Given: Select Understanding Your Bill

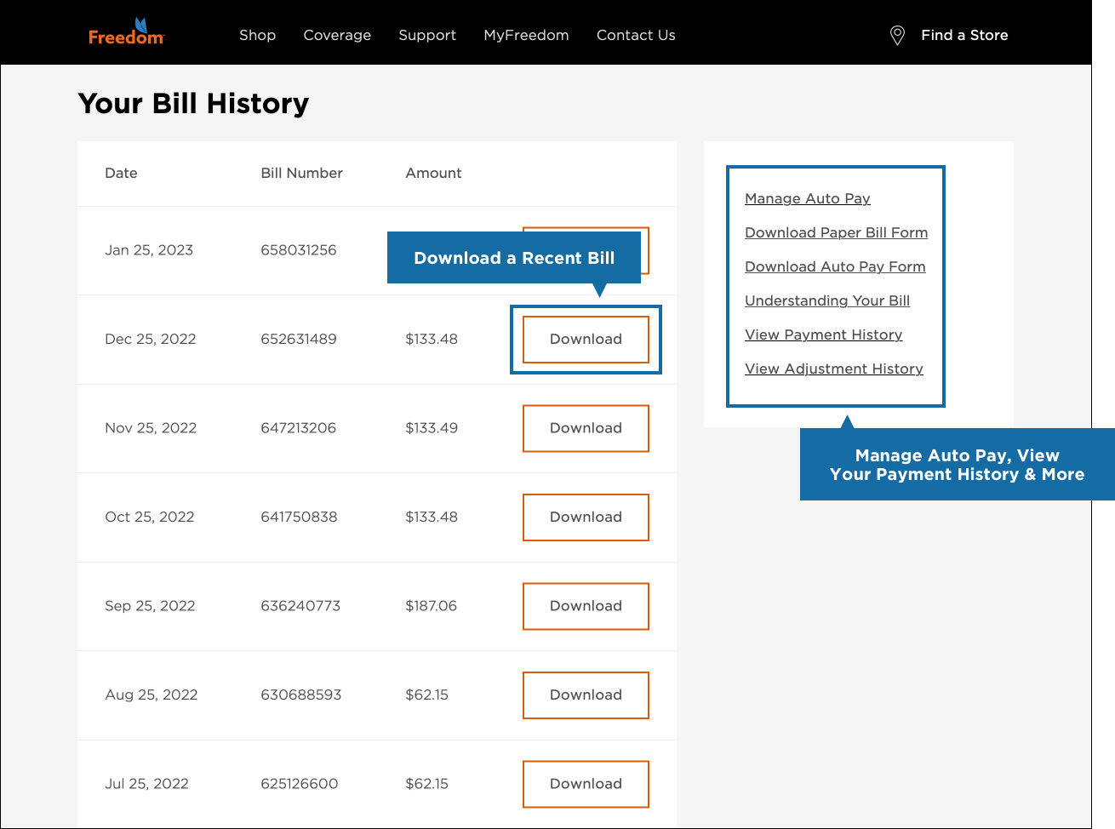Looking at the screenshot, I should pos(826,300).
